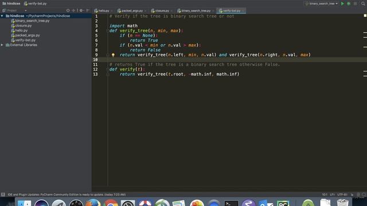Viewport: 367px width, 206px height.
Task: Click the collapse-all icon in Project panel
Action: 74,10
